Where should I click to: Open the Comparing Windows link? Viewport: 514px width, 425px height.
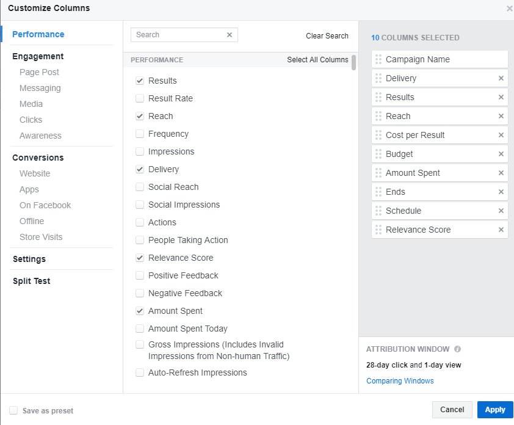pos(400,380)
